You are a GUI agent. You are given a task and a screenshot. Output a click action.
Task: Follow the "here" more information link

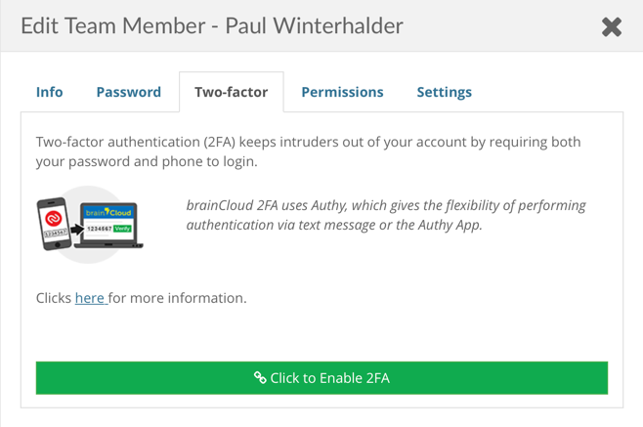(90, 297)
